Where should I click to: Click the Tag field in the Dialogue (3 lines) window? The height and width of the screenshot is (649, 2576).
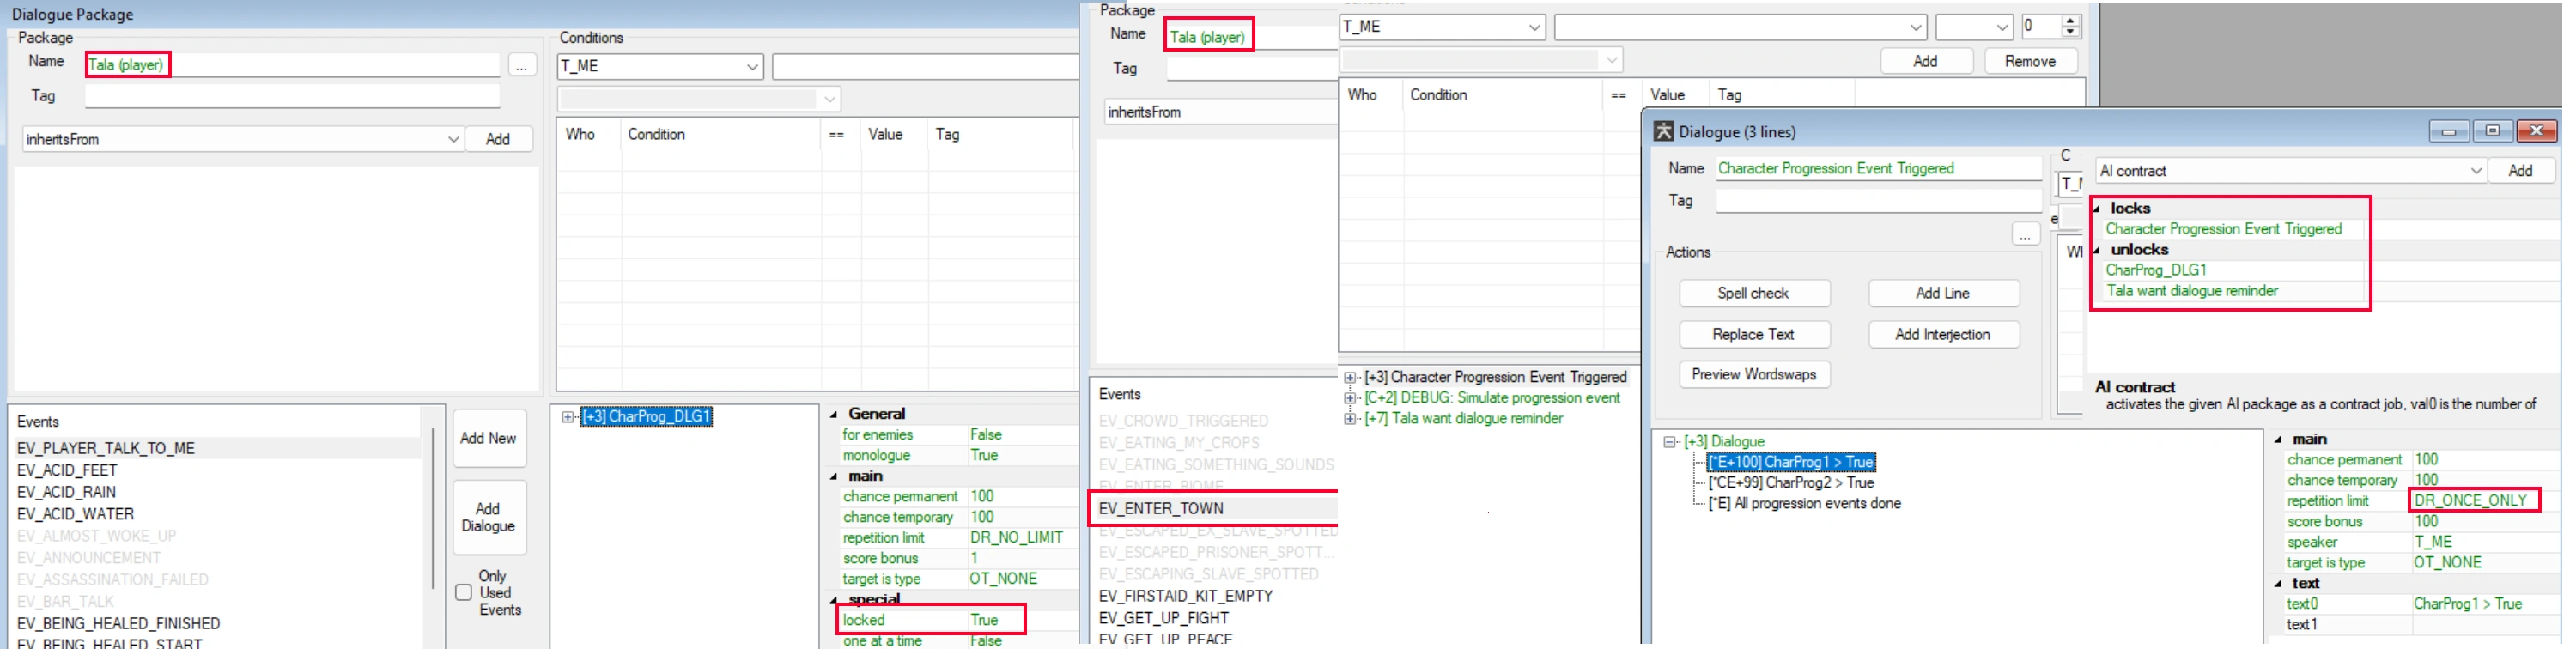[x=1878, y=201]
